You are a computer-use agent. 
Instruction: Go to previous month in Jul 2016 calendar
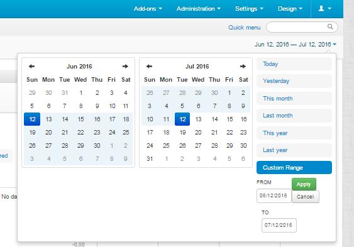(x=149, y=67)
